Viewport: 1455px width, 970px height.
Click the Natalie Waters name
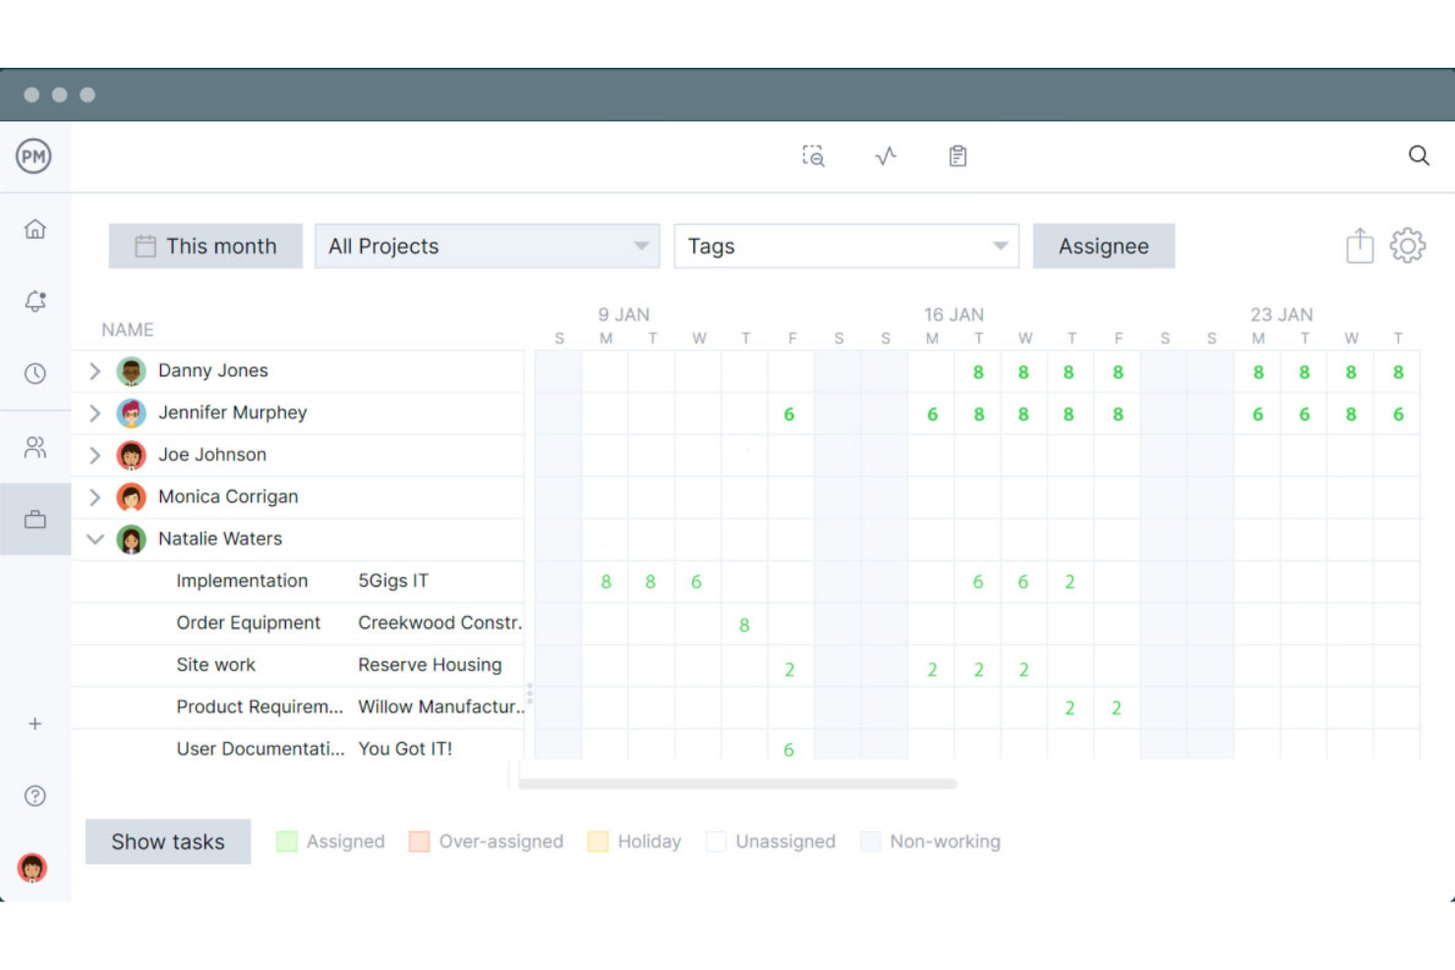[x=220, y=539]
